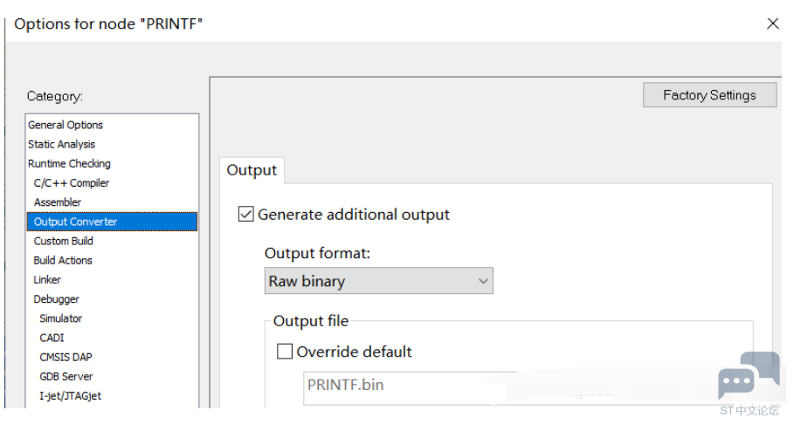Select CADI in category list
Screen dimensions: 787x424
pyautogui.click(x=52, y=338)
